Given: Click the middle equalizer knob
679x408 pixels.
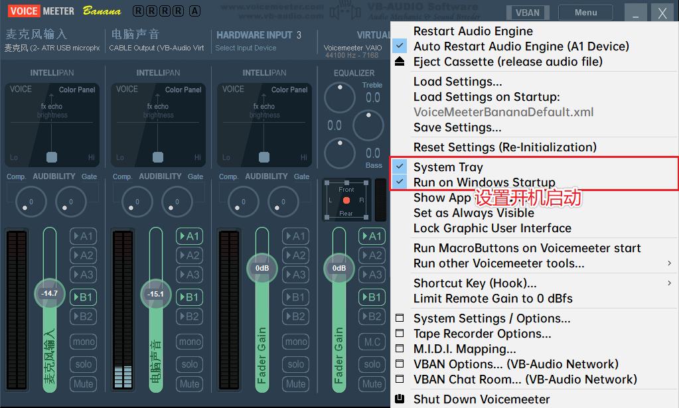Looking at the screenshot, I should click(x=368, y=125).
